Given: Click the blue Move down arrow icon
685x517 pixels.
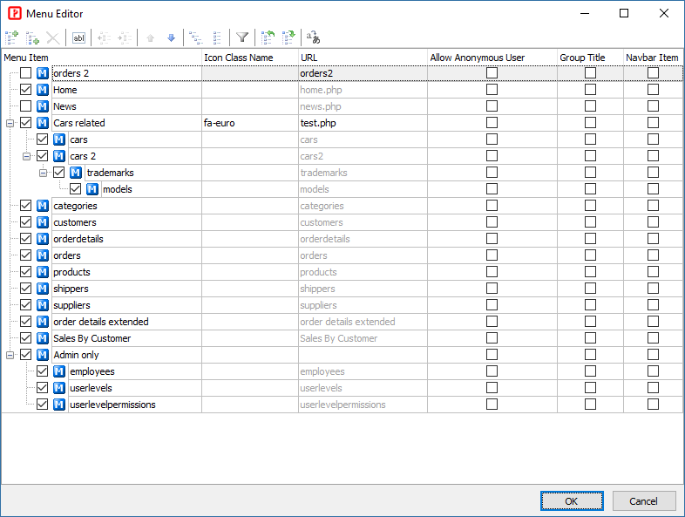Looking at the screenshot, I should 171,37.
